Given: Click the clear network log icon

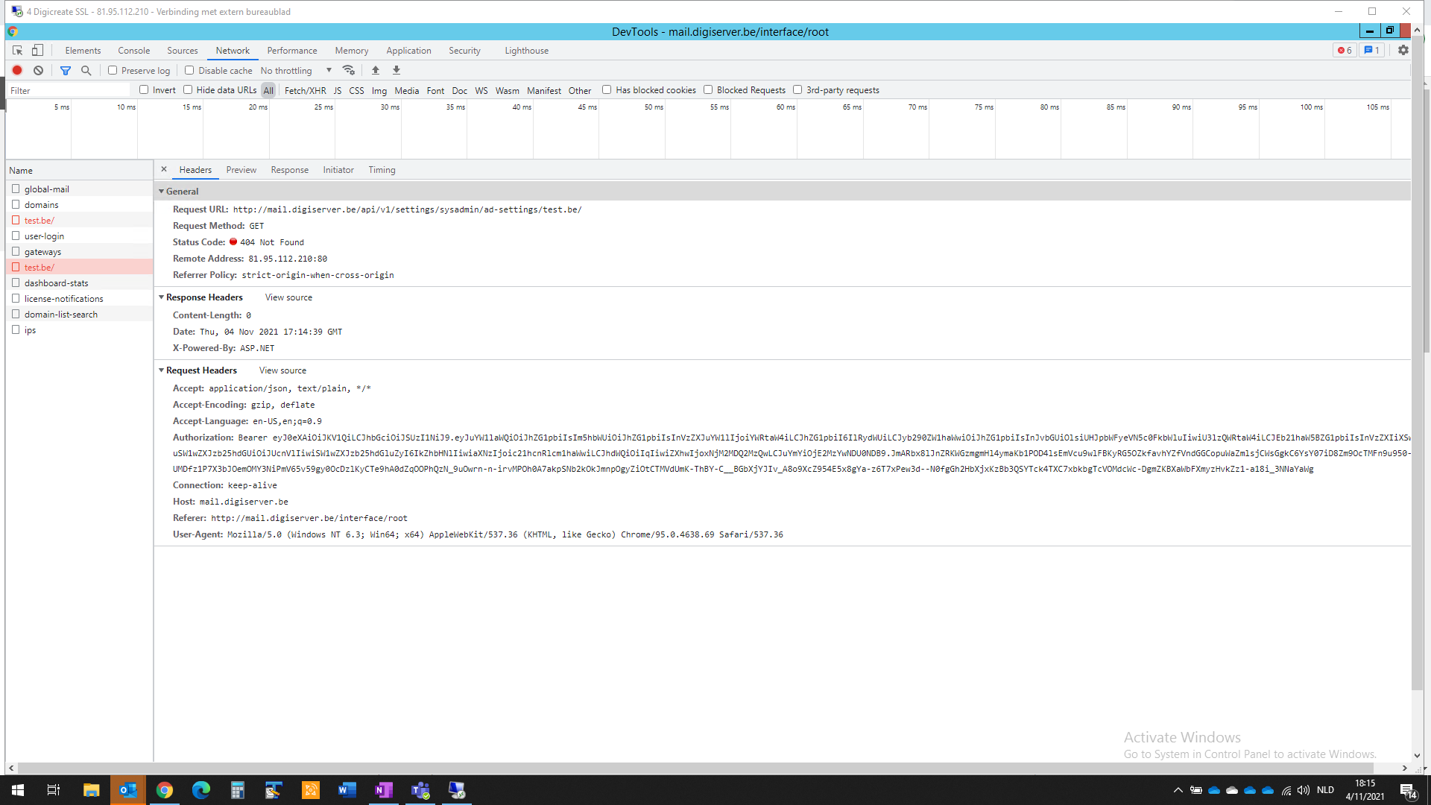Looking at the screenshot, I should pos(38,70).
